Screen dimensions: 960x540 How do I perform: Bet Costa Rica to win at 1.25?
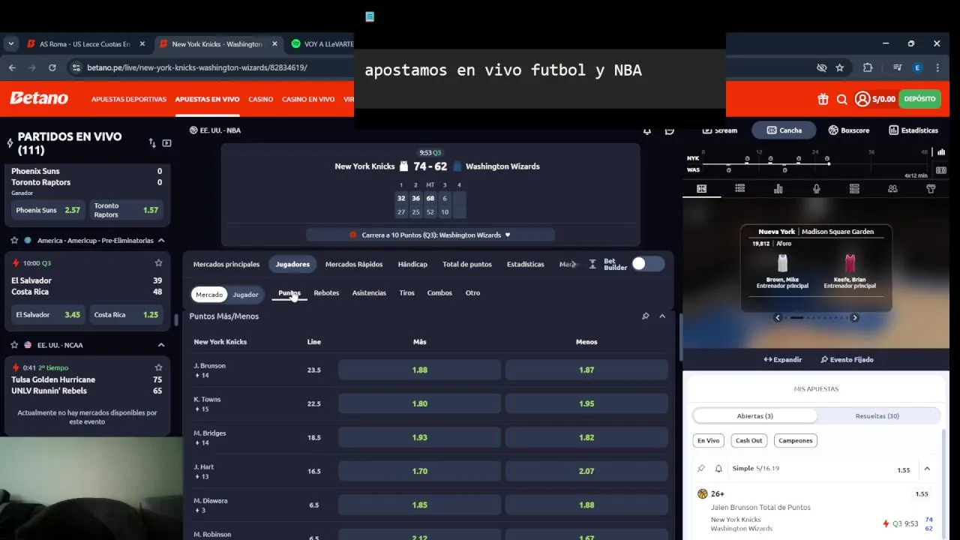[x=127, y=315]
